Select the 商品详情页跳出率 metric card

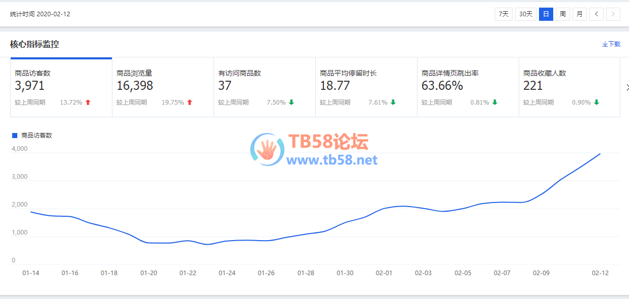coord(468,87)
